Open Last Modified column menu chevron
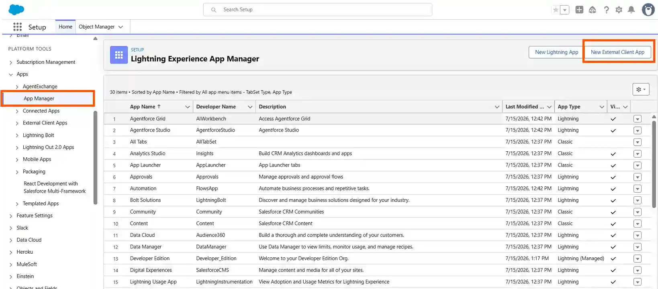 tap(549, 107)
